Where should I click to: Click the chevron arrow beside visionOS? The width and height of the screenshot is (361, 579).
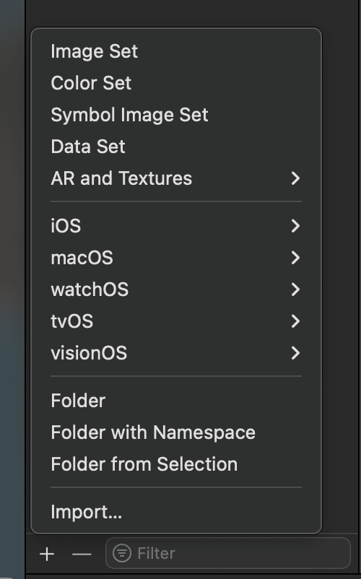295,352
